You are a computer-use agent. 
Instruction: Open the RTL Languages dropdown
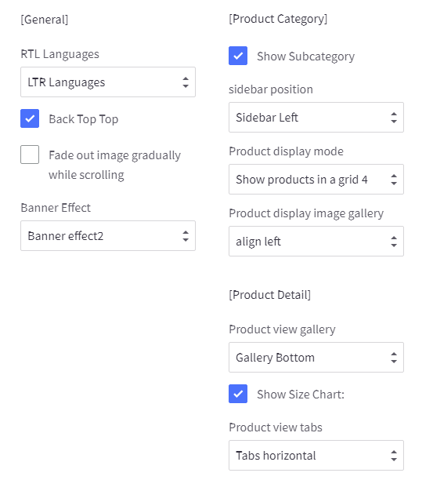[x=108, y=82]
